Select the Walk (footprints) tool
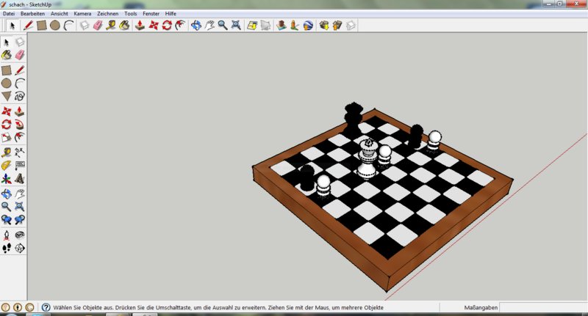This screenshot has height=316, width=588. point(7,248)
